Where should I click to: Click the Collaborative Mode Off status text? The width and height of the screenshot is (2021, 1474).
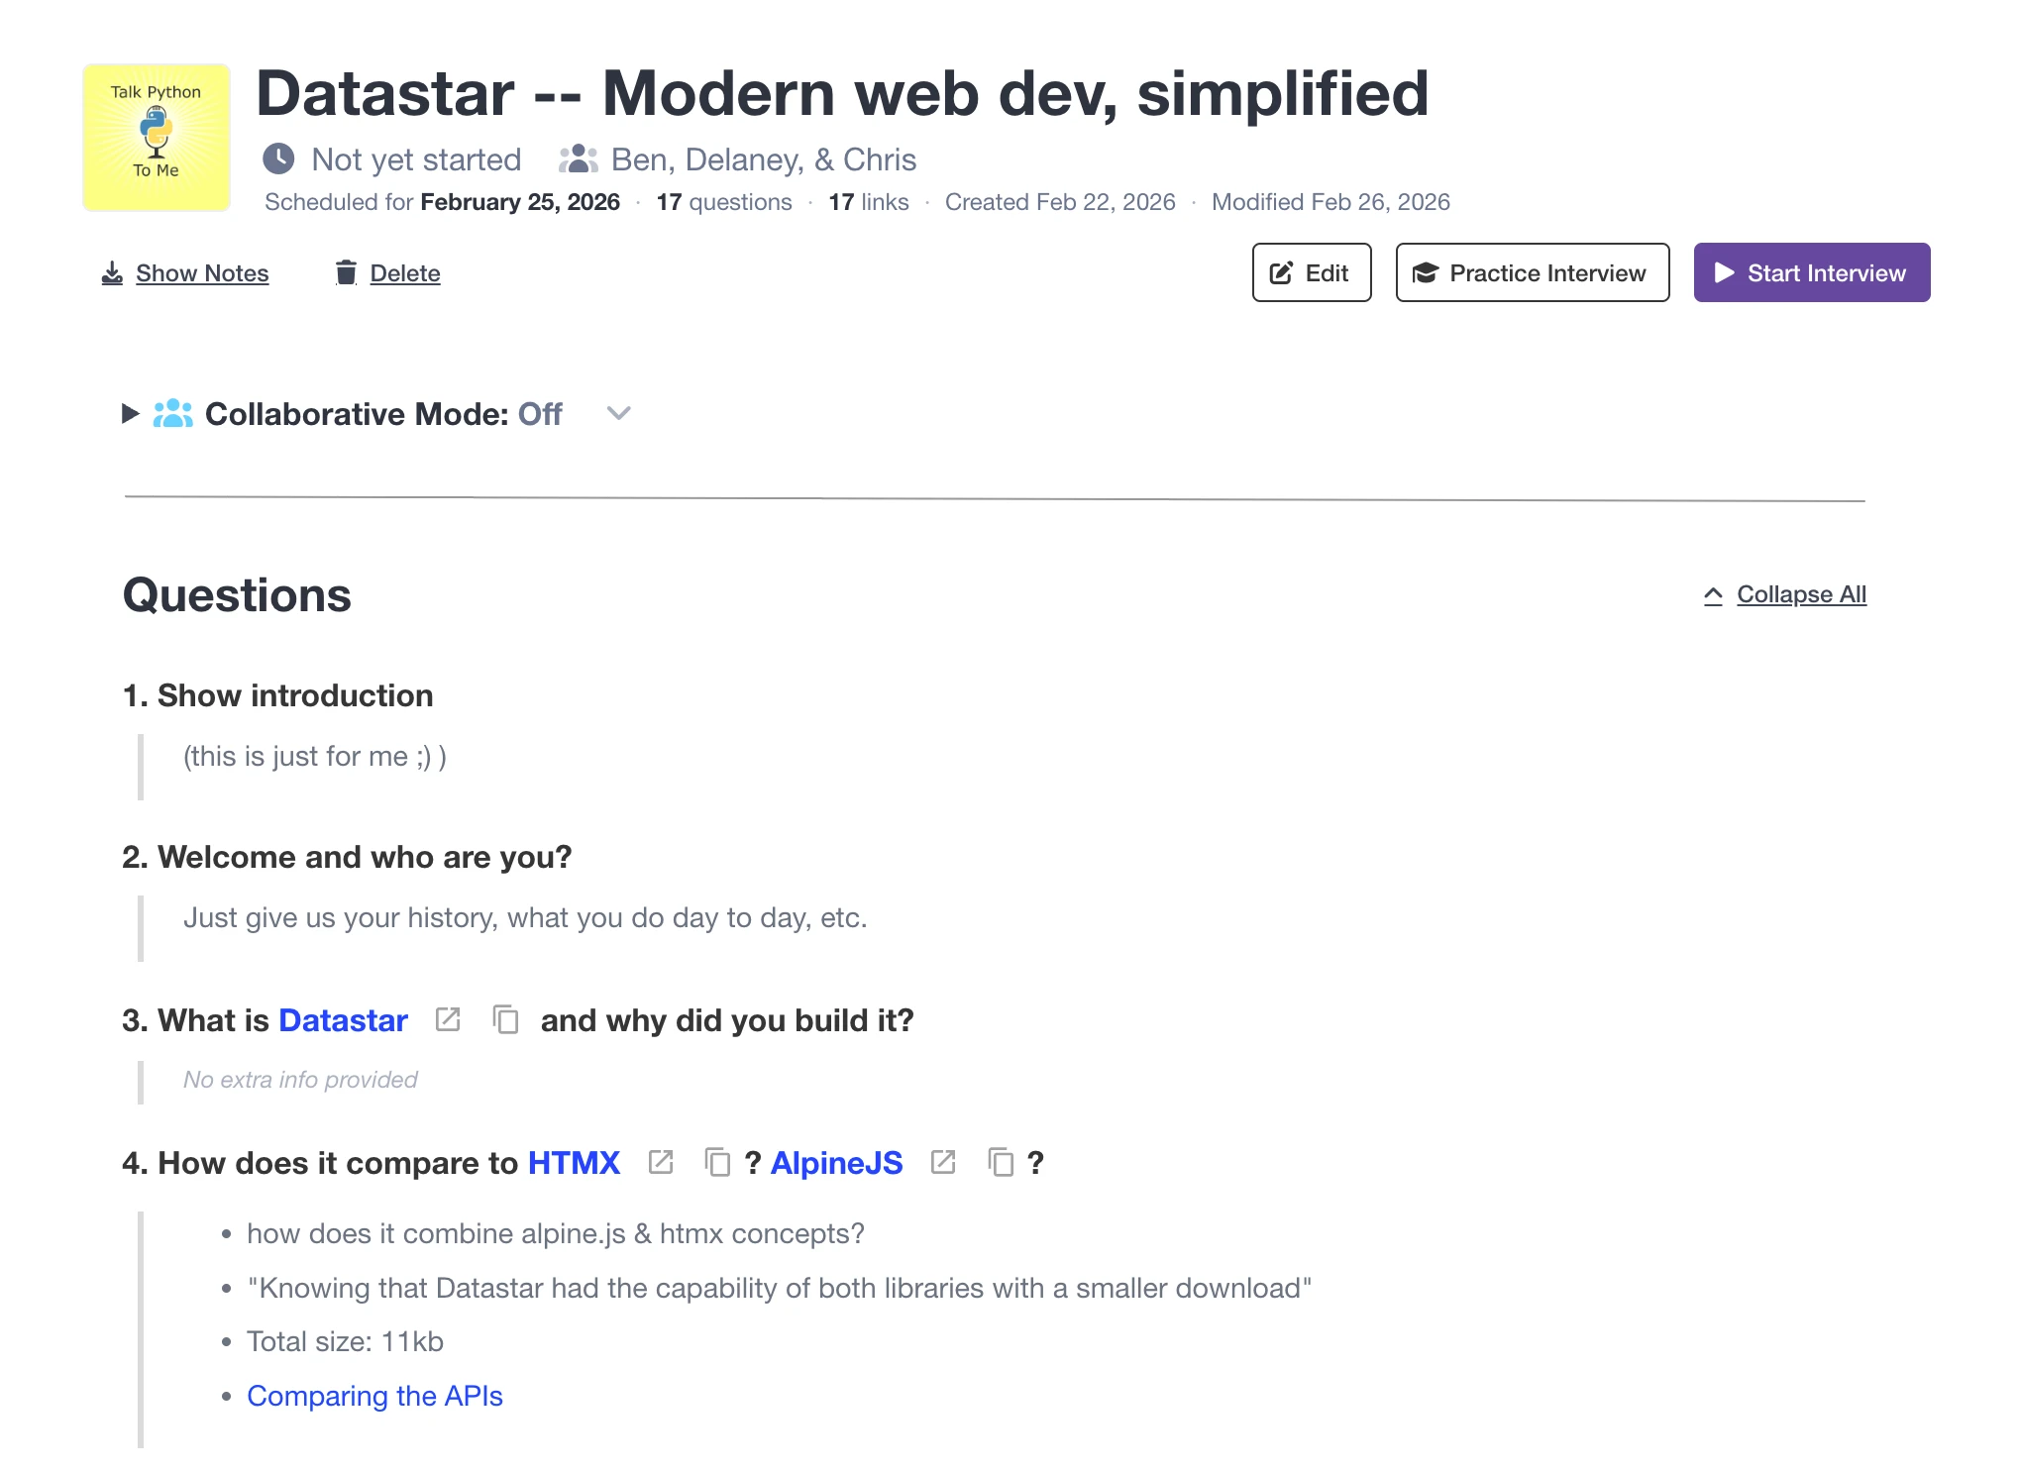tap(540, 413)
